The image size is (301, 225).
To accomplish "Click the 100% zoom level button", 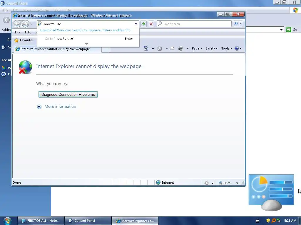I will [x=225, y=183].
